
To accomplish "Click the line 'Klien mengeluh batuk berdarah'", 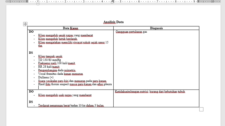I will tap(58, 39).
